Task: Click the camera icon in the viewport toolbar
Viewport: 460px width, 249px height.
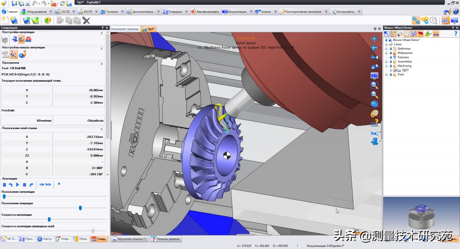Action: 374,57
